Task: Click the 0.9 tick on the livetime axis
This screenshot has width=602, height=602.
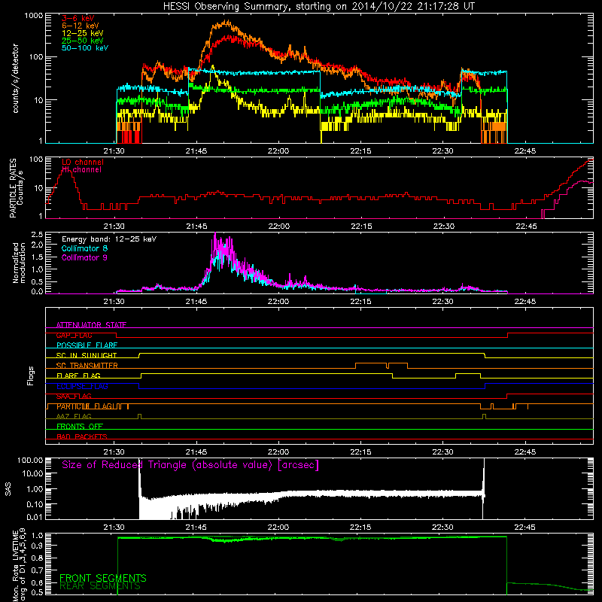Action: [x=37, y=545]
